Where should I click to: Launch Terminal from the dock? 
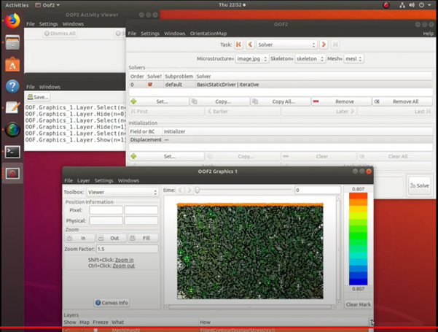(12, 152)
